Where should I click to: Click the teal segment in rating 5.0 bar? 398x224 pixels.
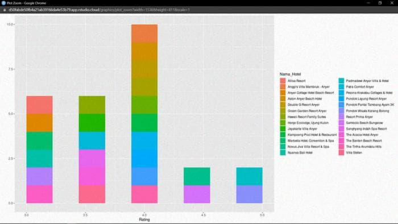coord(249,176)
